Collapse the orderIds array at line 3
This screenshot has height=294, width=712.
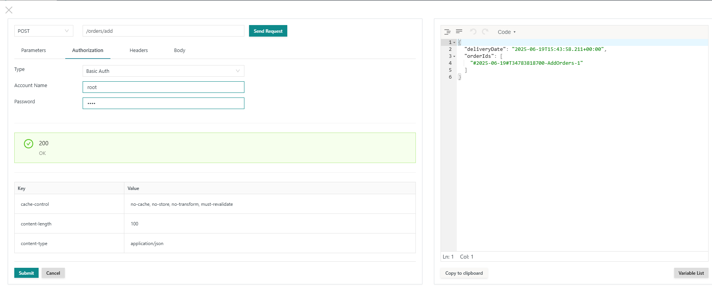pos(454,56)
